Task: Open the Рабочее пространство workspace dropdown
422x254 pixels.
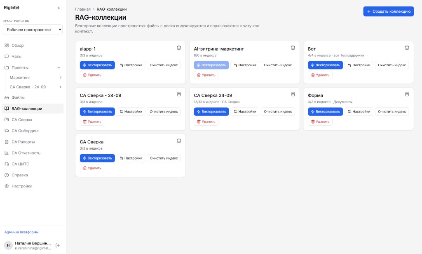Action: 33,30
